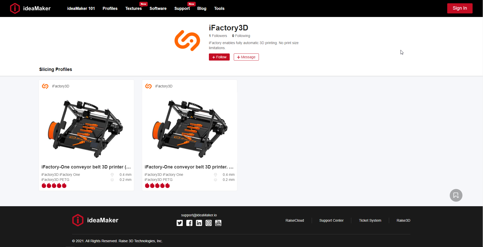483x247 pixels.
Task: Click iFactory3D author name on second card
Action: tap(164, 86)
